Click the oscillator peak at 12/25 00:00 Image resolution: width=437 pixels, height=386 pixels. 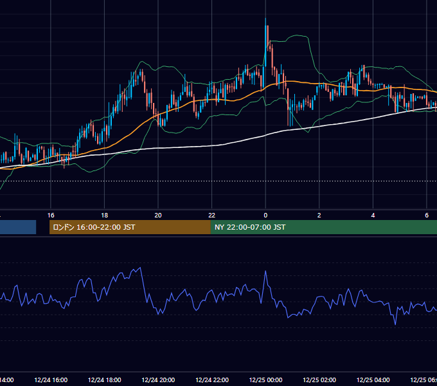[265, 271]
